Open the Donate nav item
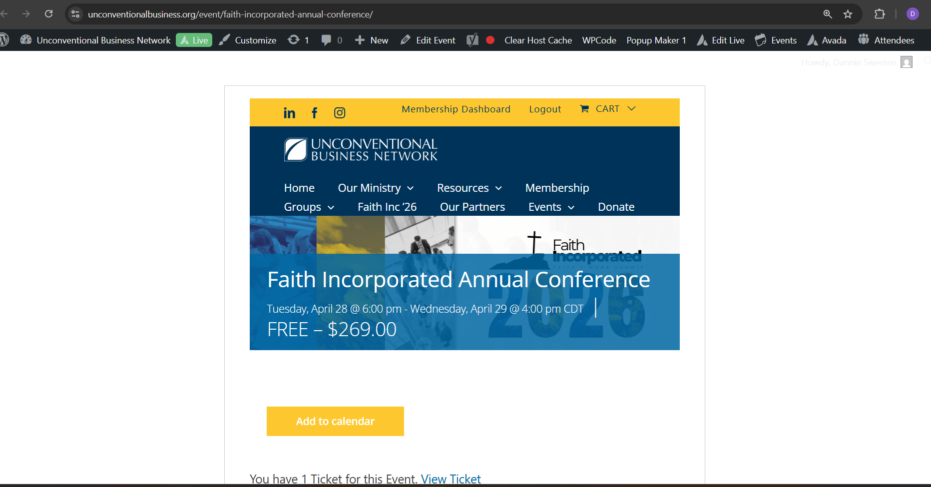Viewport: 931px width, 487px height. (x=616, y=207)
